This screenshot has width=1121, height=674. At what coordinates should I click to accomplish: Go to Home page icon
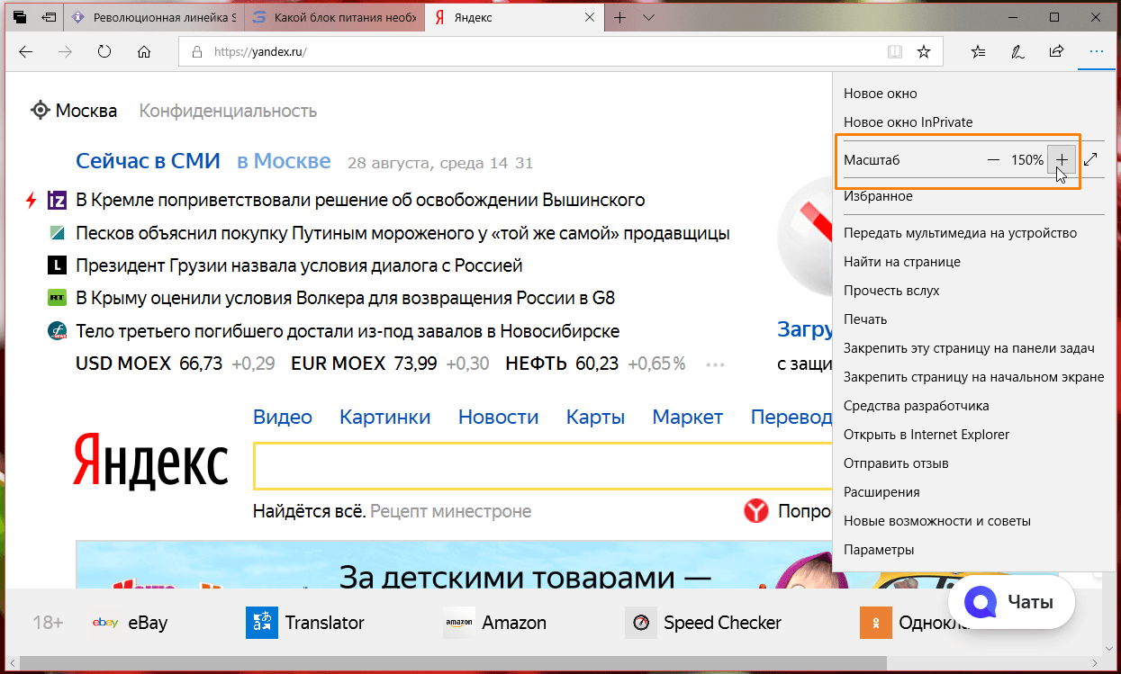[144, 52]
